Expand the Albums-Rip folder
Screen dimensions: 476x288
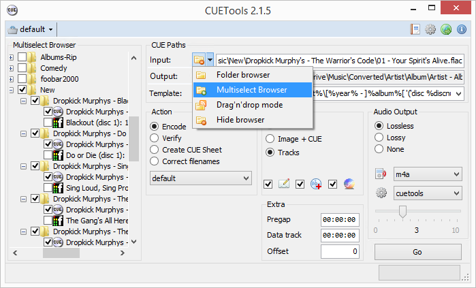(11, 57)
